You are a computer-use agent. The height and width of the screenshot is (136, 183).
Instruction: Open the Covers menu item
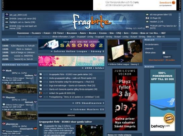point(103,33)
